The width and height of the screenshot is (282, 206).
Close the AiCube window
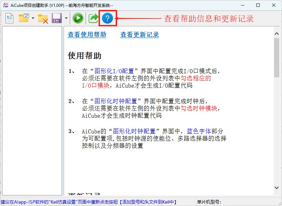(x=274, y=5)
